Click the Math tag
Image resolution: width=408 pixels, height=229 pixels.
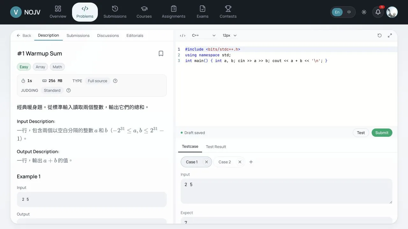[x=57, y=67]
